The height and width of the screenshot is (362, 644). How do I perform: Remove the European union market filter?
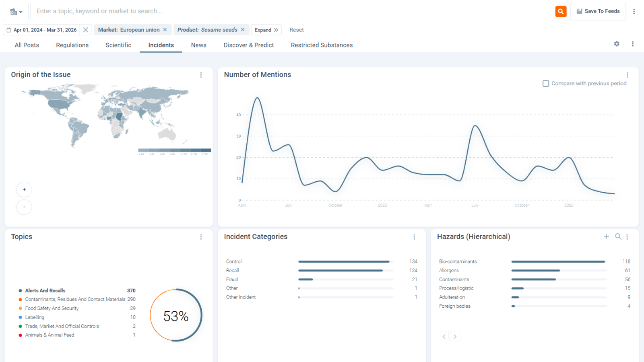(165, 30)
